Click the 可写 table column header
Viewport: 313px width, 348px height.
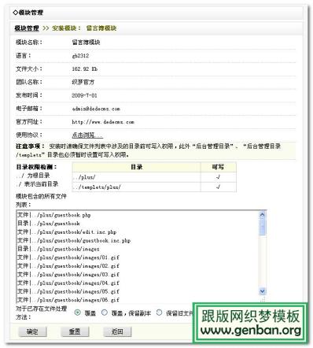click(219, 167)
